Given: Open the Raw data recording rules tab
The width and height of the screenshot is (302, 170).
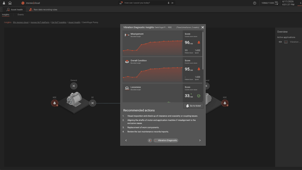Looking at the screenshot, I should (43, 9).
